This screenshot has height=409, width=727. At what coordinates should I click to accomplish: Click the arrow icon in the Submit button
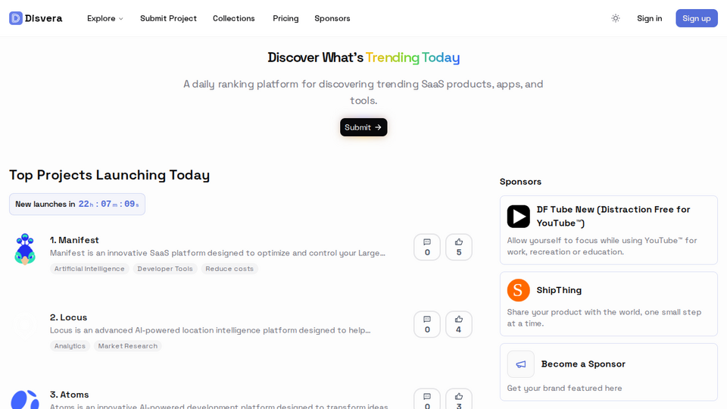[379, 127]
